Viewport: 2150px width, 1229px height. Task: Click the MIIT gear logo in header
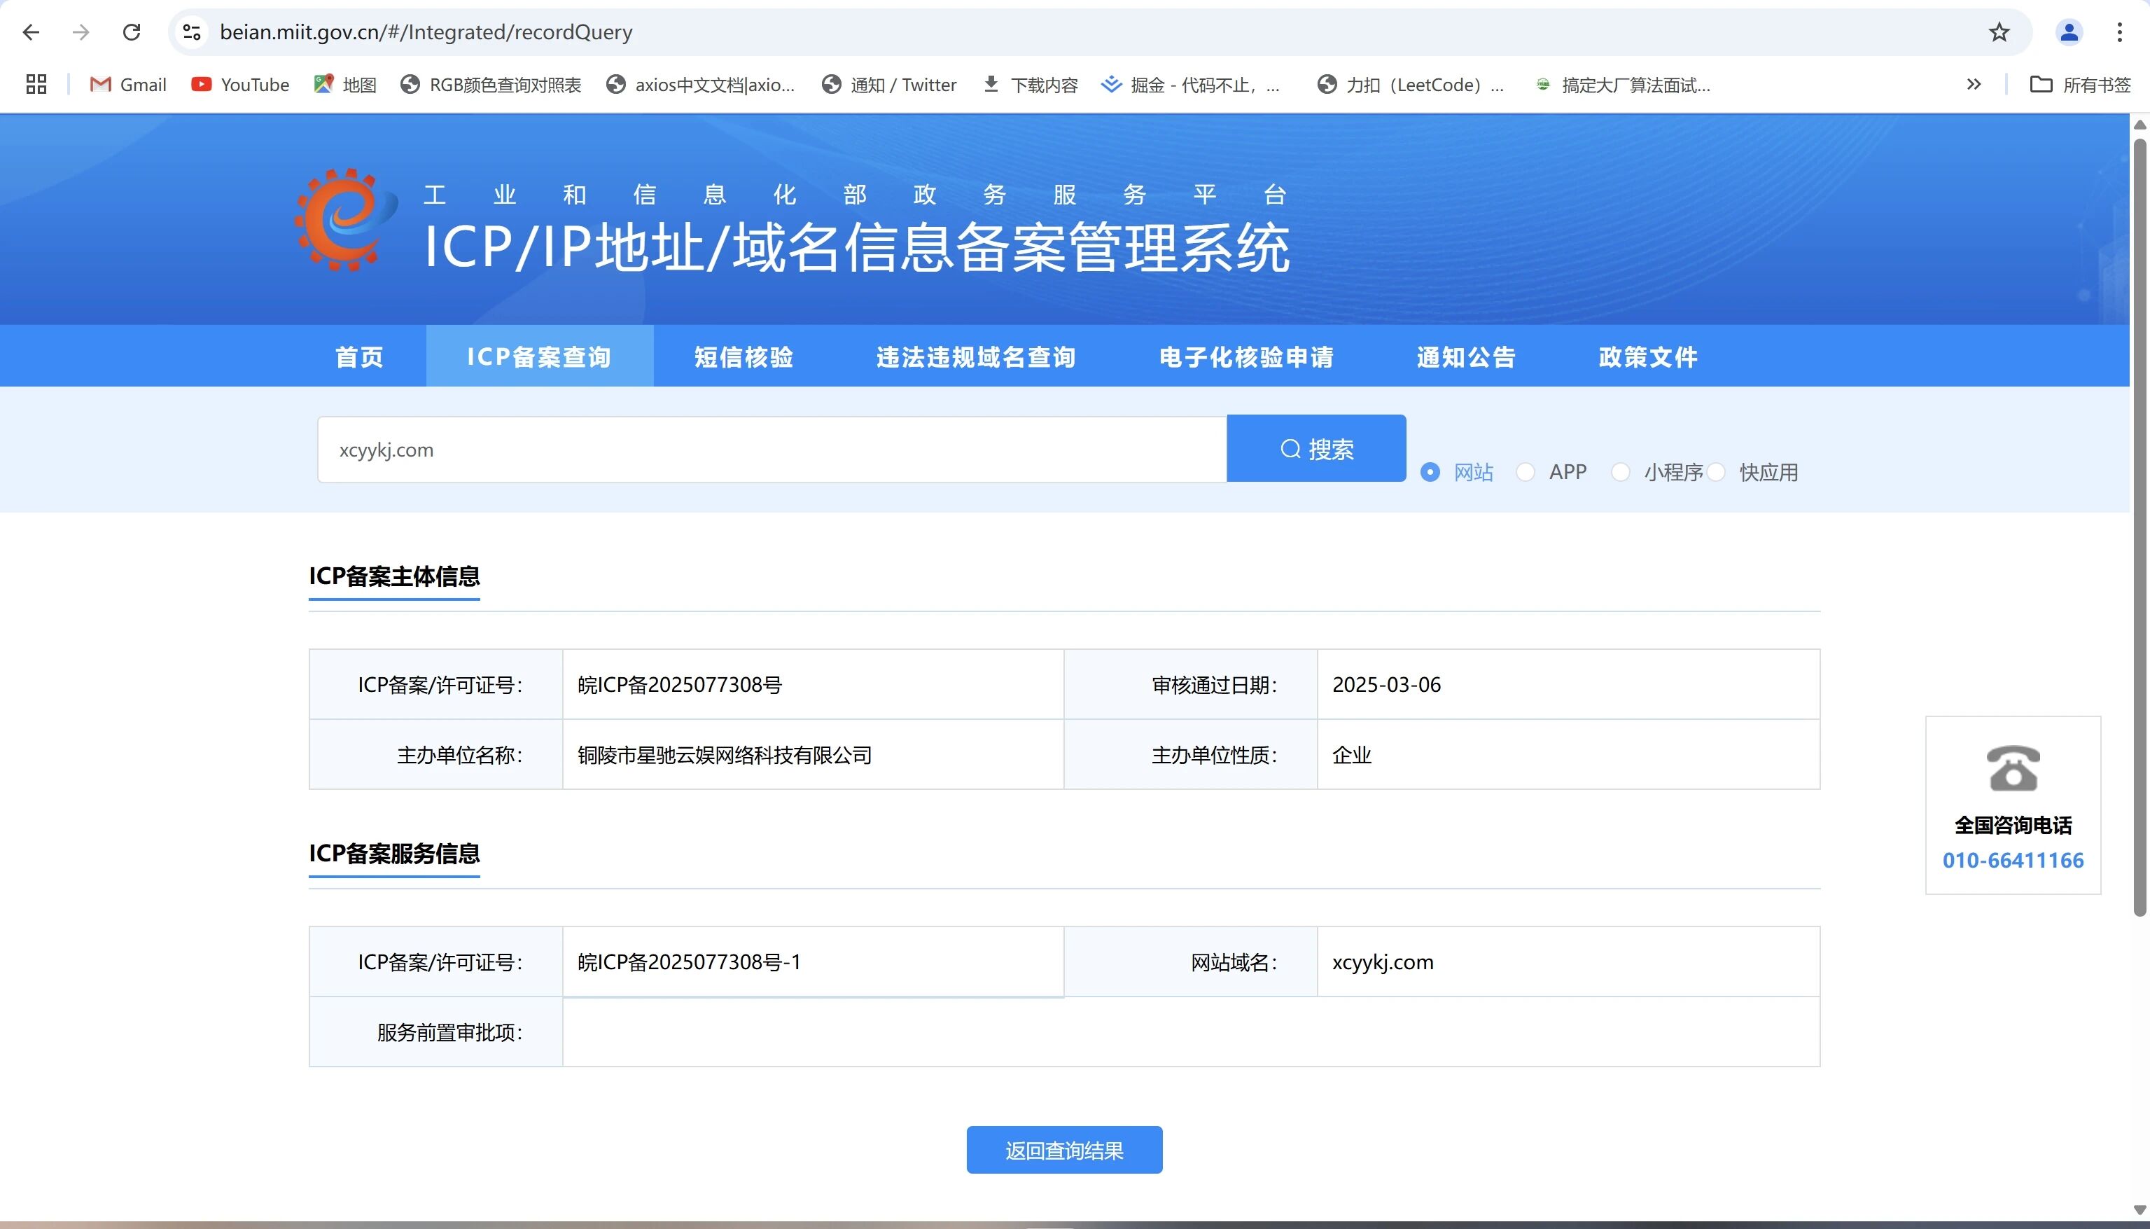pos(345,219)
